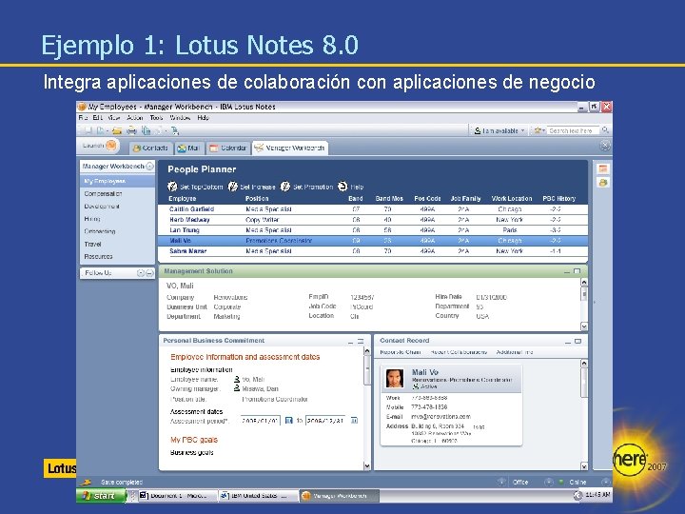Viewport: 685px width, 514px height.
Task: Click the Set Promotion icon
Action: click(285, 187)
